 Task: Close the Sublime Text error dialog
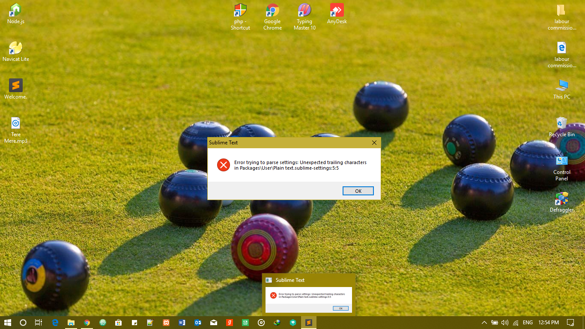[x=374, y=143]
